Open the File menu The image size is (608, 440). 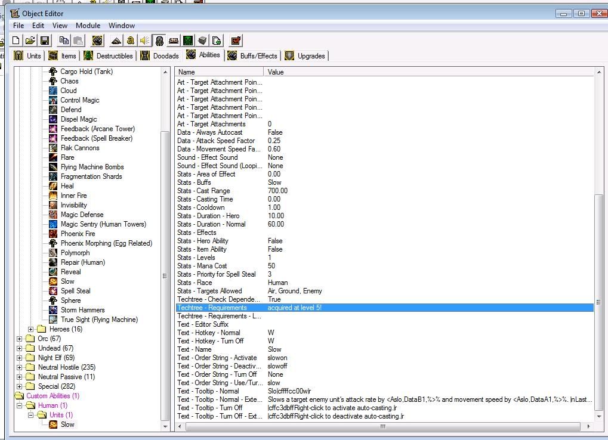click(18, 26)
